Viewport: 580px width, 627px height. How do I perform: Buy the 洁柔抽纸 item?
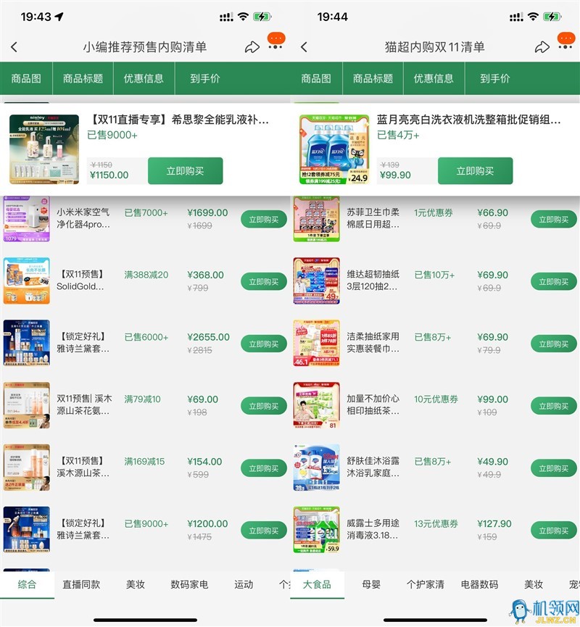(x=554, y=344)
